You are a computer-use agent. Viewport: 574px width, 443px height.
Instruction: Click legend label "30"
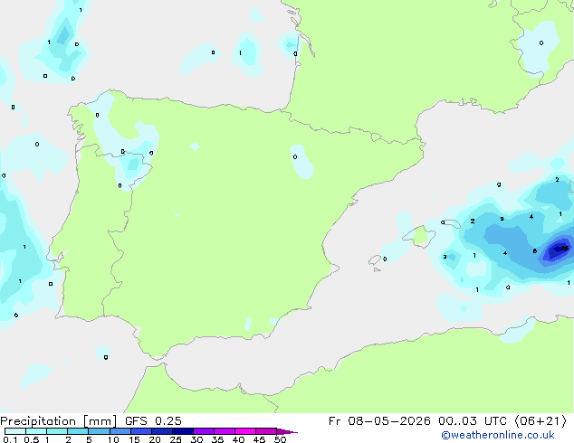(x=196, y=439)
